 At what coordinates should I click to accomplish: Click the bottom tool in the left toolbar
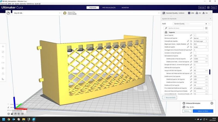[x=3, y=79]
